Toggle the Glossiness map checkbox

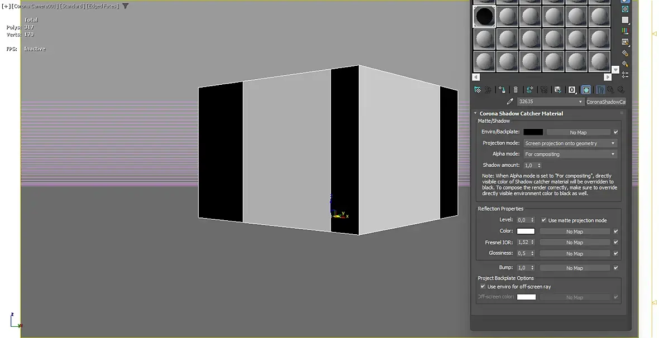pyautogui.click(x=615, y=254)
